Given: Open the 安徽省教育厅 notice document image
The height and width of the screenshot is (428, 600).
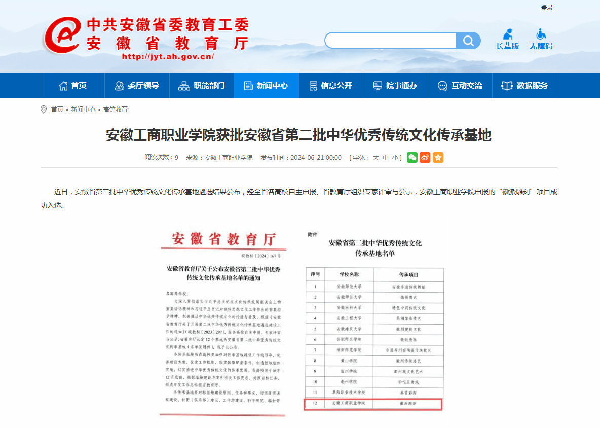Looking at the screenshot, I should 223,323.
